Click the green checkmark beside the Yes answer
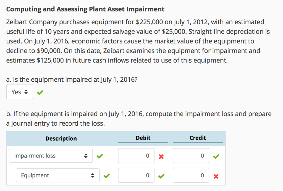The height and width of the screenshot is (191, 283). tap(40, 92)
